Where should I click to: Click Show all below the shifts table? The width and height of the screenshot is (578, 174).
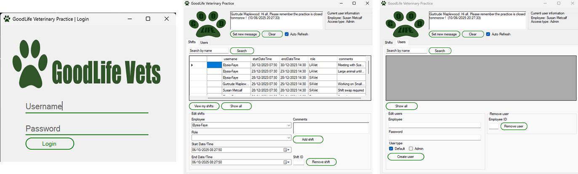[x=236, y=106]
